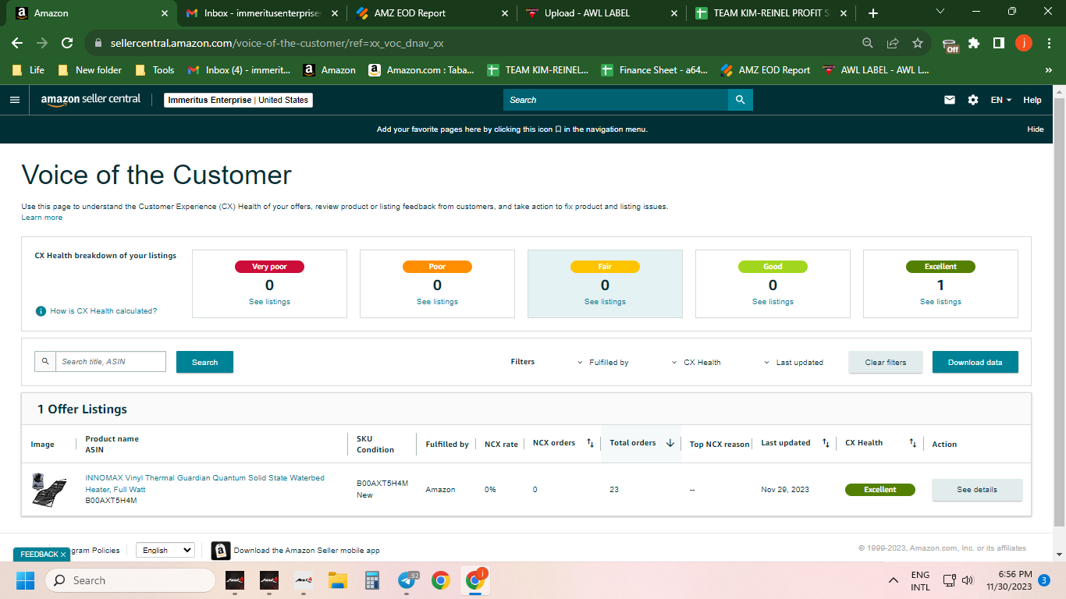This screenshot has height=599, width=1066.
Task: Click the Excellent CX Health badge in row
Action: coord(880,490)
